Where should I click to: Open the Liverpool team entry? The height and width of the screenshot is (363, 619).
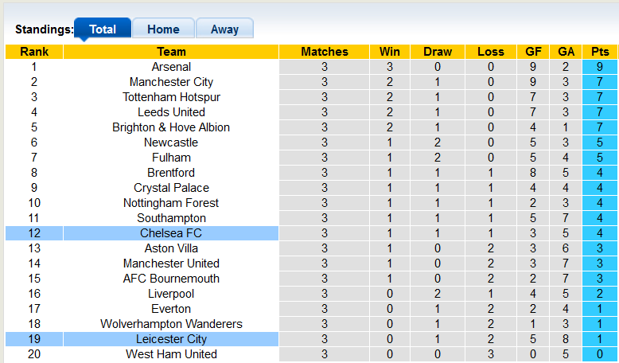point(171,294)
